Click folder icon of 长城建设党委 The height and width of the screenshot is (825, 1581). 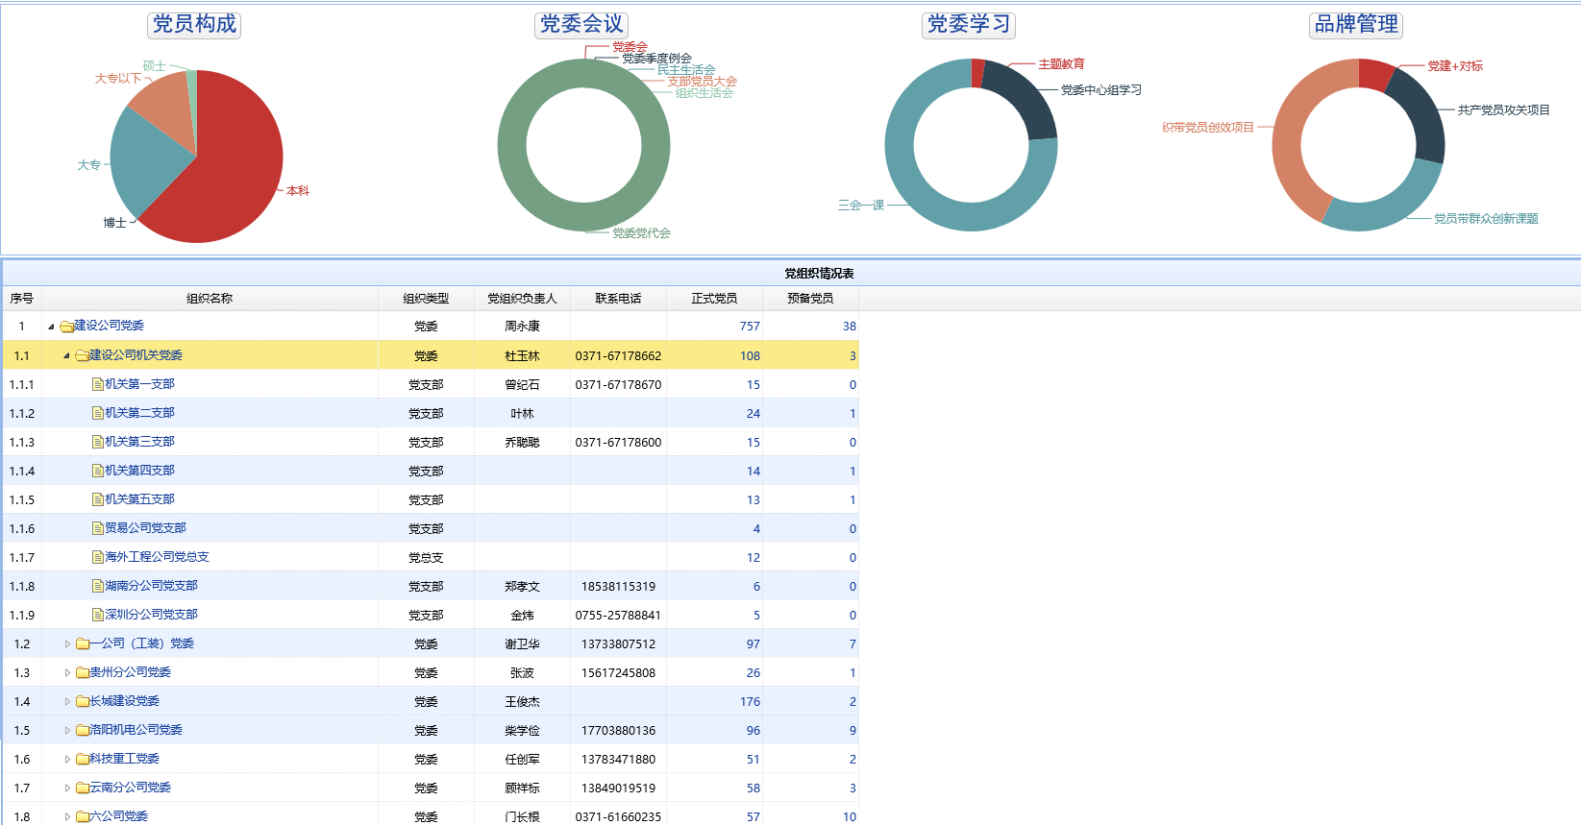[x=82, y=701]
